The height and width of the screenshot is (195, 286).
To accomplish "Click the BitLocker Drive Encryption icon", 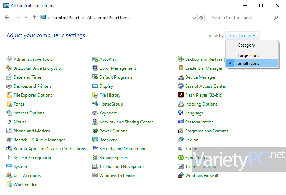I will click(9, 68).
